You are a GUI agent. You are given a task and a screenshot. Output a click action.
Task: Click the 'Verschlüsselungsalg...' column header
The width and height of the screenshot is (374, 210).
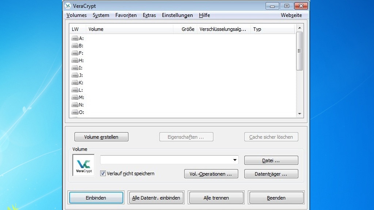224,29
